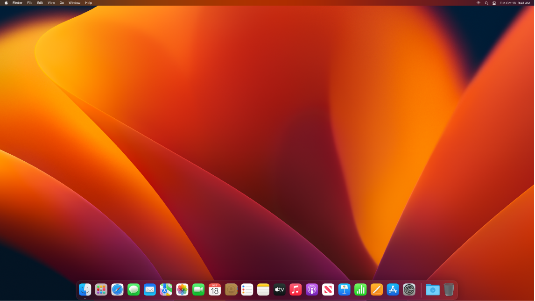The width and height of the screenshot is (535, 301).
Task: Open the Apple TV app
Action: click(279, 290)
